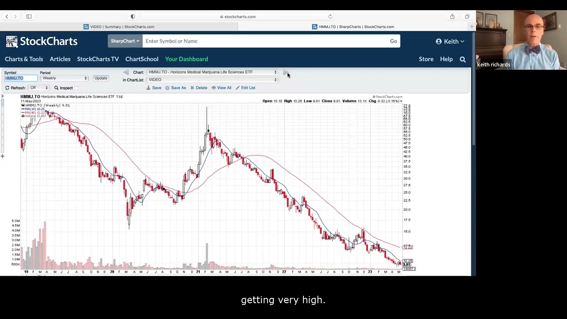Open the Safari share menu

[452, 16]
